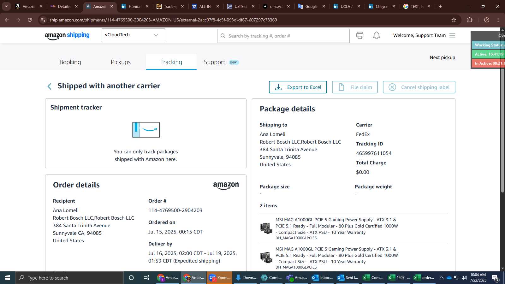The image size is (505, 284).
Task: Open the Support tab
Action: 215,62
